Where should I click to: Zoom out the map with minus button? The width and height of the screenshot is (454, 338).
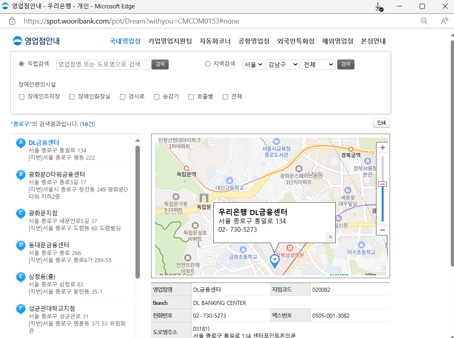[x=382, y=230]
